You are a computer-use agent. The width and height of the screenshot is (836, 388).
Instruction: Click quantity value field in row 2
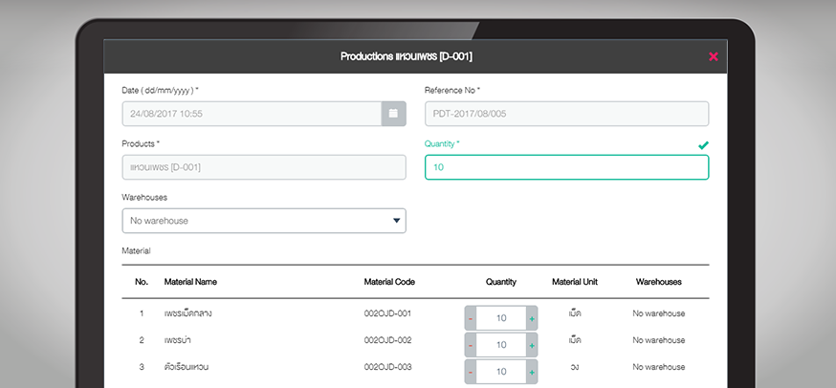point(501,345)
